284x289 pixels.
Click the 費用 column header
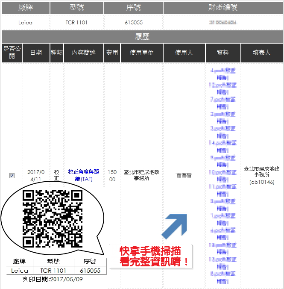tap(112, 53)
